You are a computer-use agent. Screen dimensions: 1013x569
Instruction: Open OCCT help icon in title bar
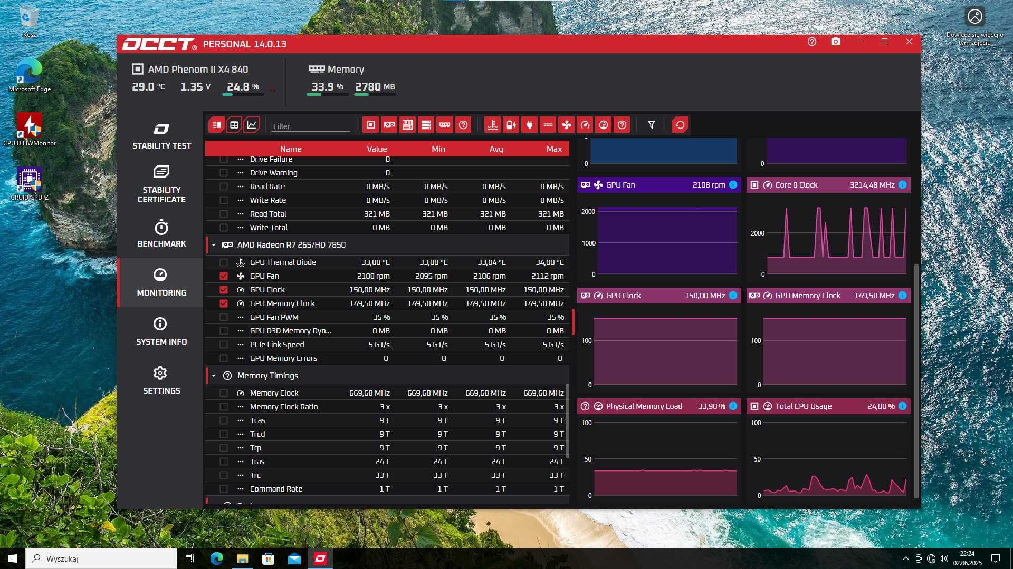tap(812, 42)
